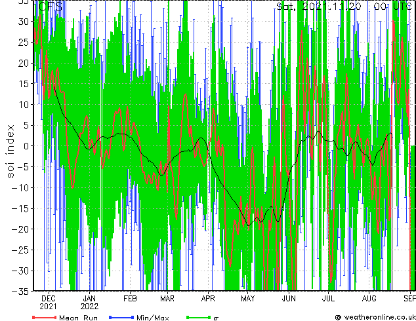Click the 'DEC 2021' x-axis label
This screenshot has width=416, height=321.
pyautogui.click(x=49, y=303)
